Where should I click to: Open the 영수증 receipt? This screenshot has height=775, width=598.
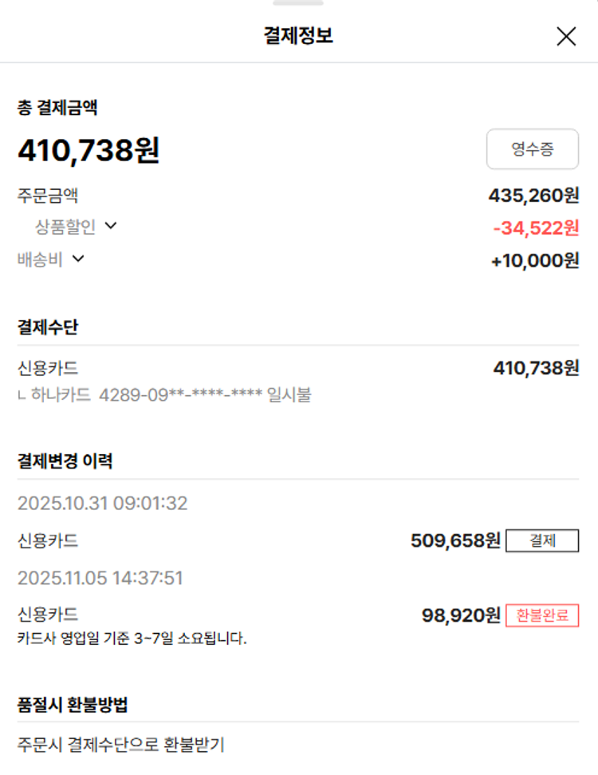click(x=532, y=148)
